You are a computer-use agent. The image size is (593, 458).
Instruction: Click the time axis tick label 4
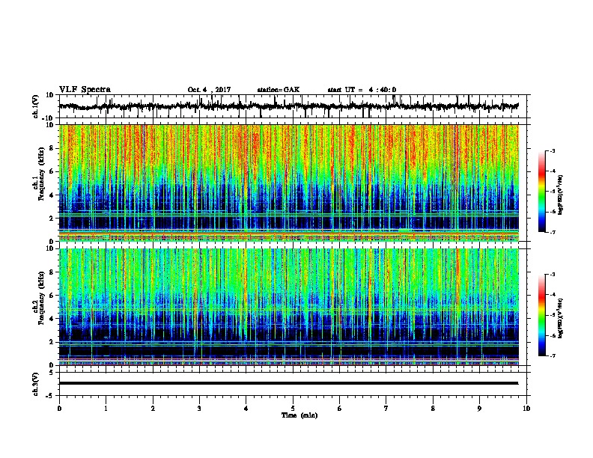pyautogui.click(x=246, y=409)
